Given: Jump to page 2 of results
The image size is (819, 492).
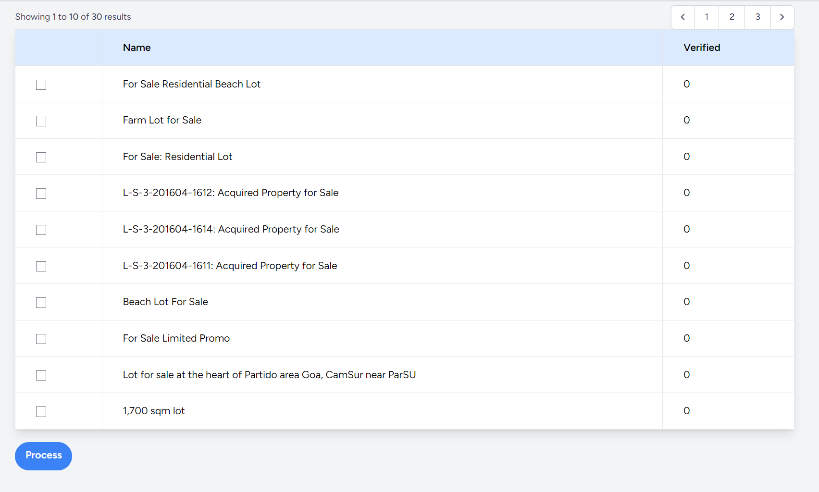Looking at the screenshot, I should pyautogui.click(x=732, y=17).
